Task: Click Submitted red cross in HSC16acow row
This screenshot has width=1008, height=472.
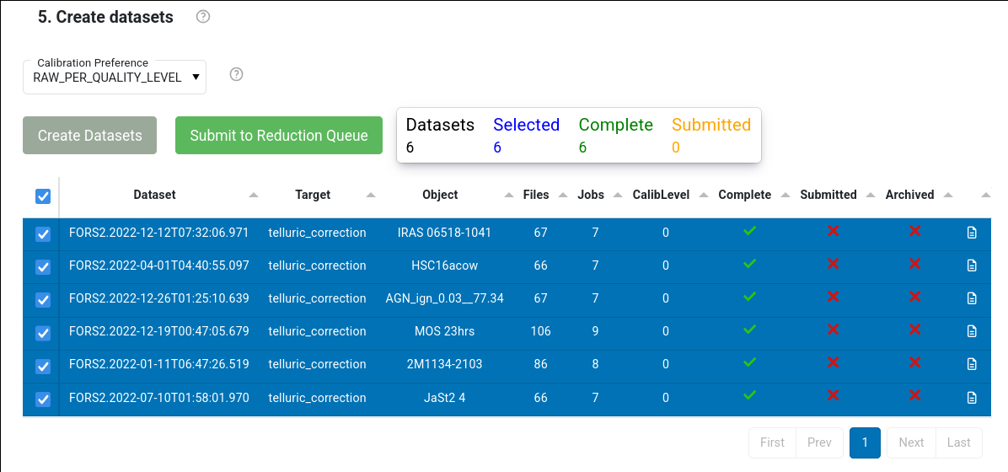Action: click(x=833, y=264)
